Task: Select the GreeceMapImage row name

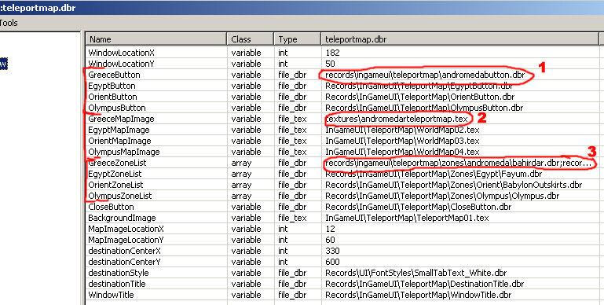Action: click(121, 119)
